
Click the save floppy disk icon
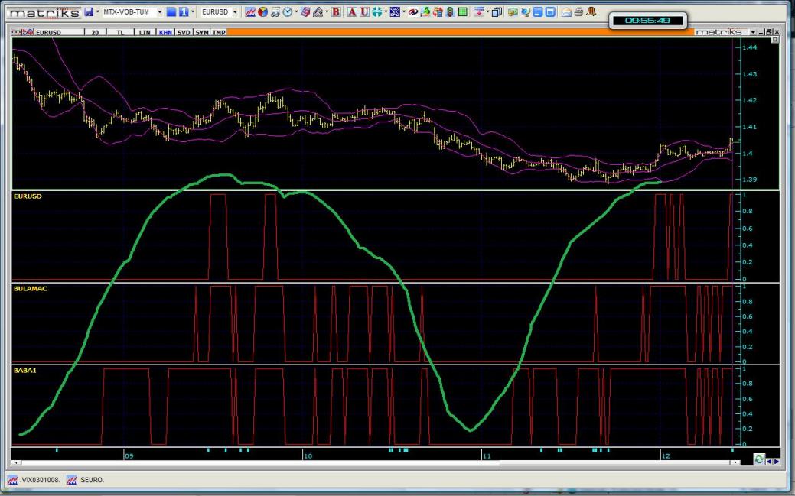89,12
